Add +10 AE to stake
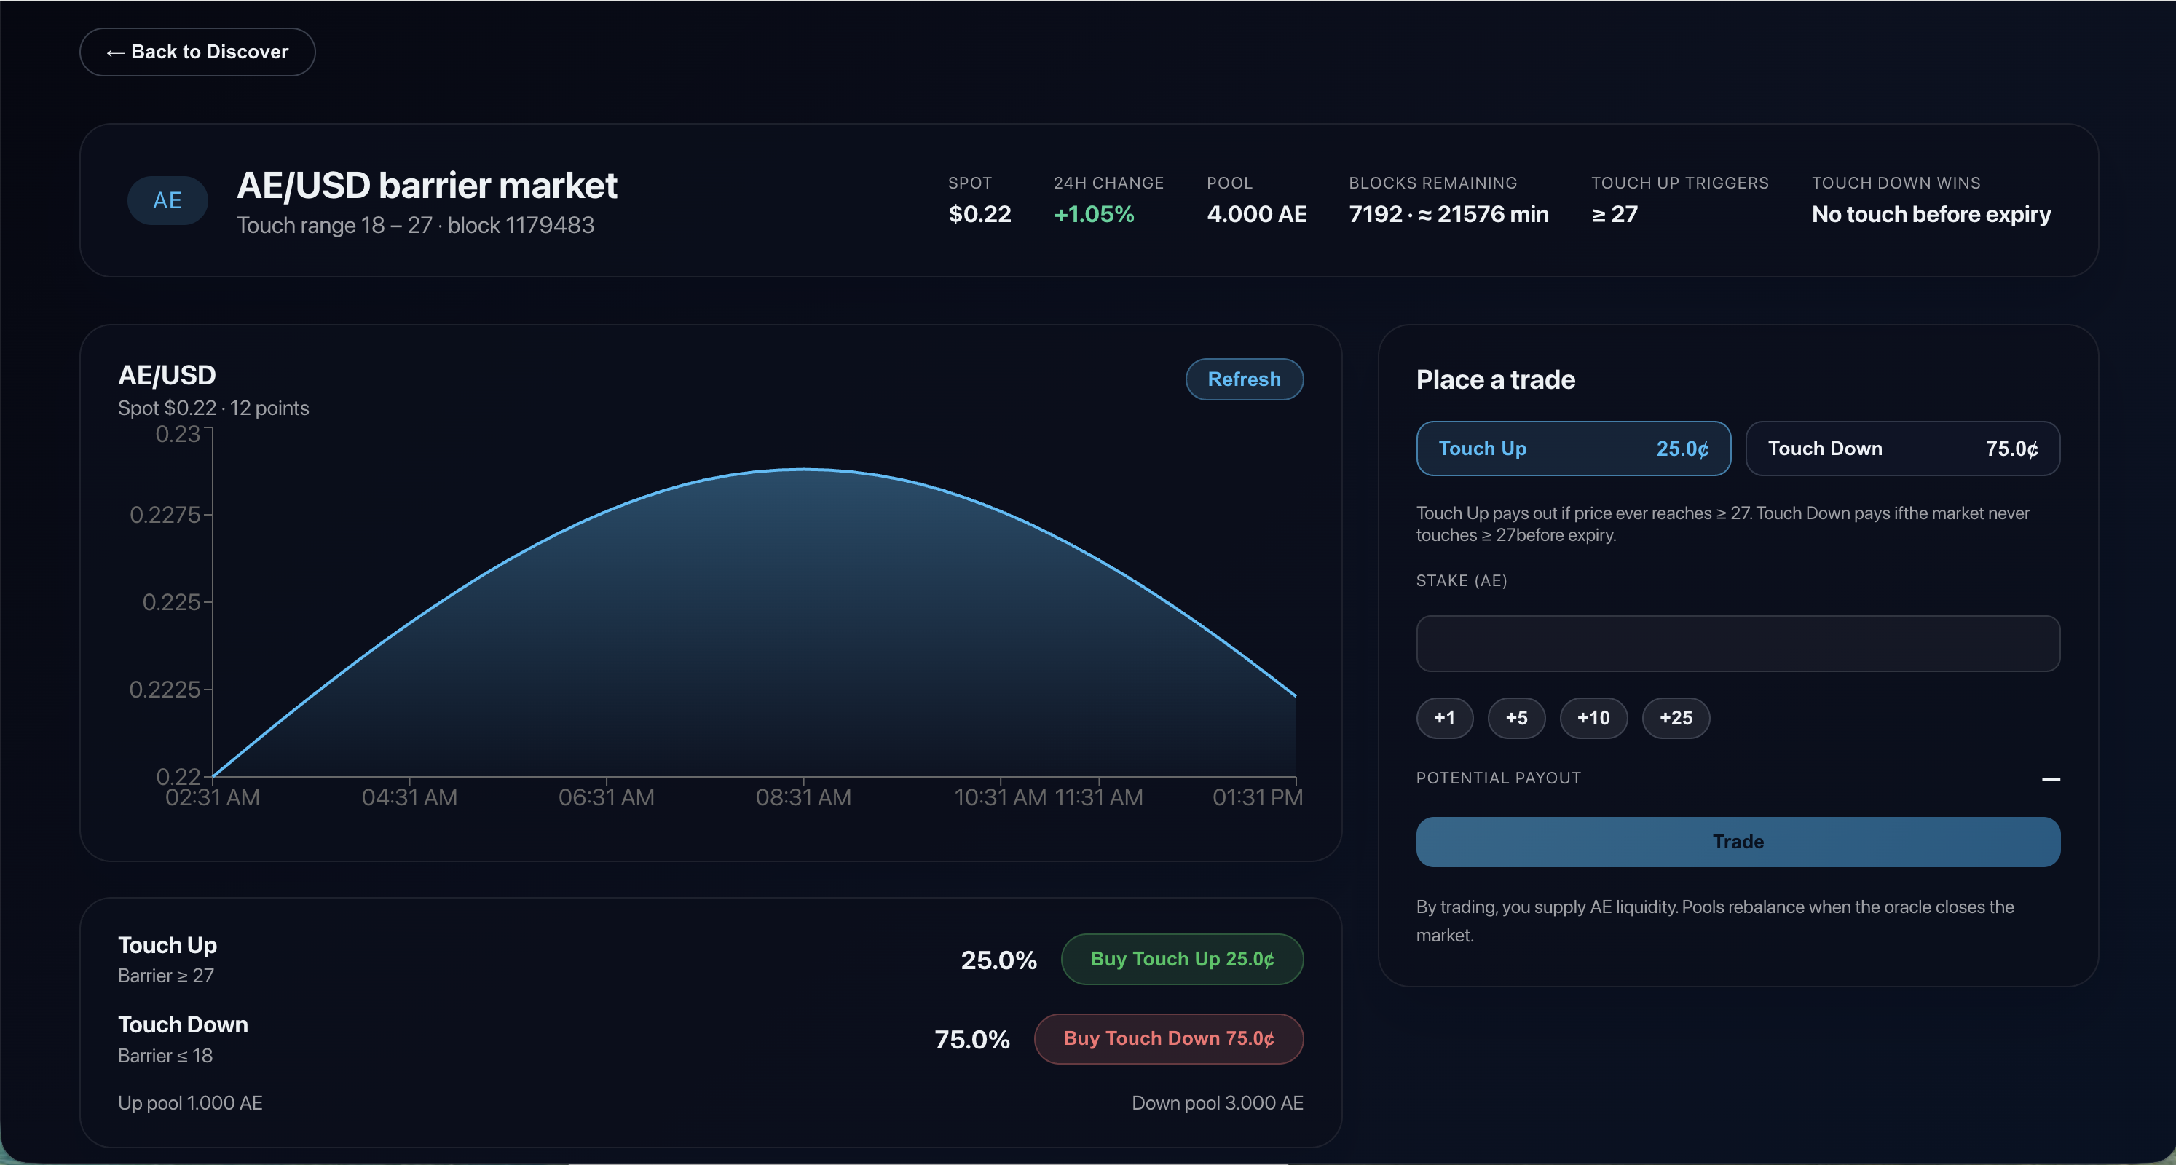 point(1593,718)
